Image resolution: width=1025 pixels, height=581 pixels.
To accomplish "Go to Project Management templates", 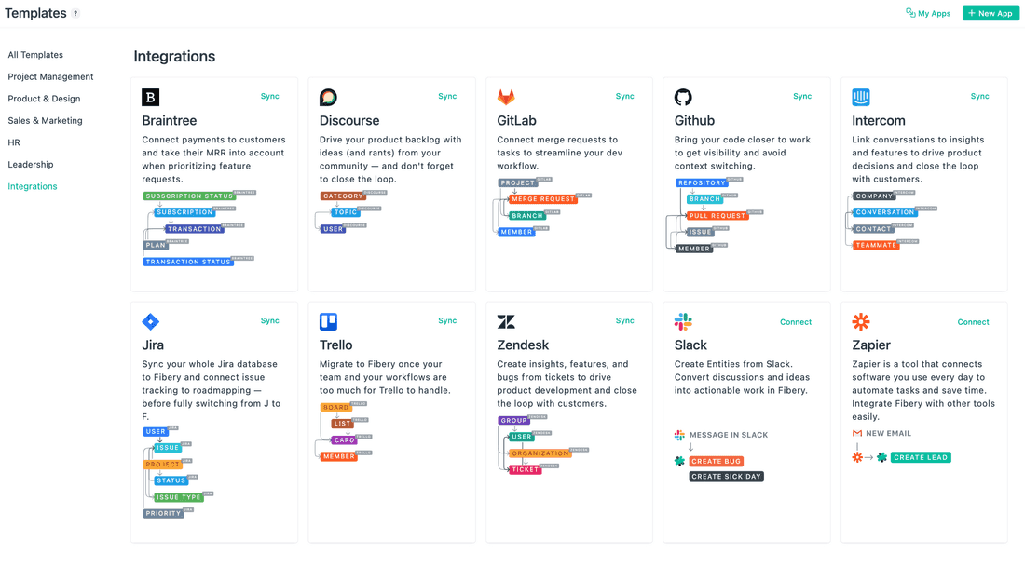I will click(50, 76).
